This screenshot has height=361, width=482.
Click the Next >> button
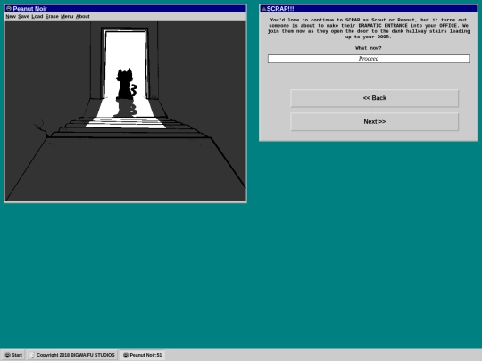374,122
